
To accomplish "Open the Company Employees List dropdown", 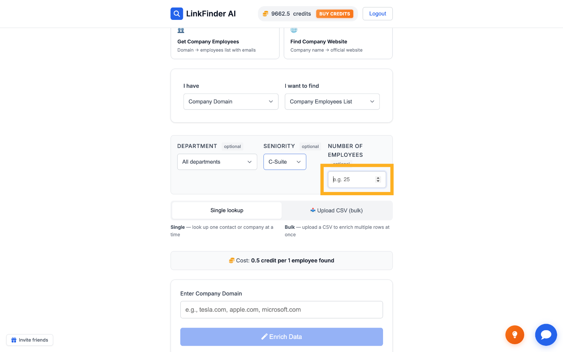I will click(332, 102).
